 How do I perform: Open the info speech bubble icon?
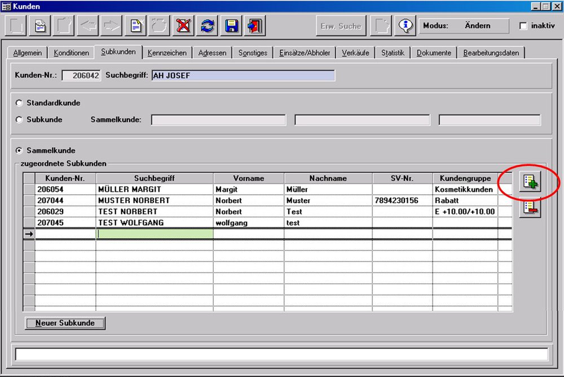404,26
